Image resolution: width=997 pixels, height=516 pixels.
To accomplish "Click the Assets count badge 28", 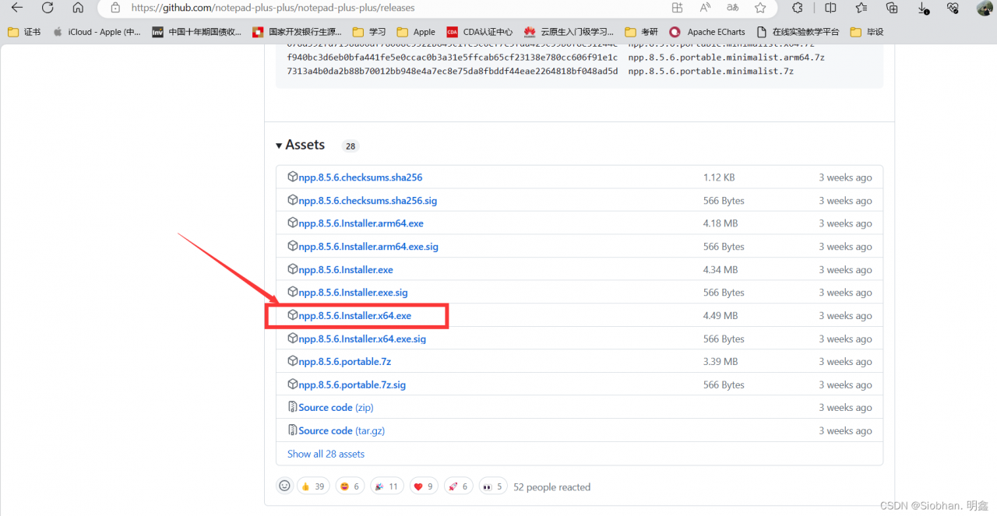I will [x=351, y=146].
